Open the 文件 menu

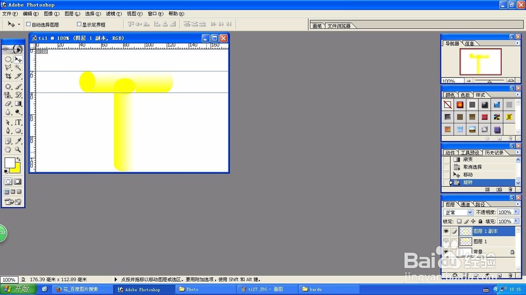pyautogui.click(x=9, y=14)
